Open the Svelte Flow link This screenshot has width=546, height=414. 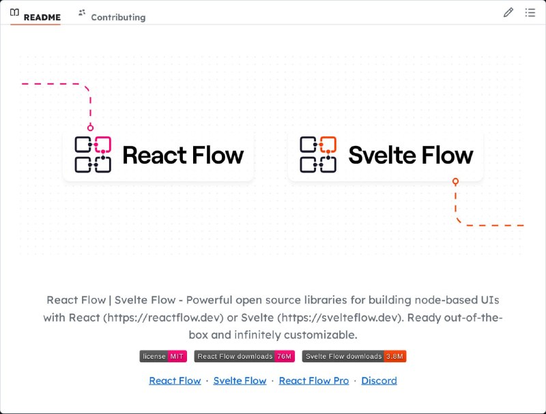240,381
